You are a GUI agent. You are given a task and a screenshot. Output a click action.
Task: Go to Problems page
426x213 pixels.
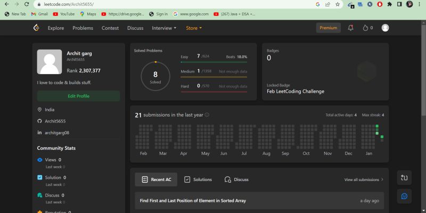pyautogui.click(x=83, y=28)
